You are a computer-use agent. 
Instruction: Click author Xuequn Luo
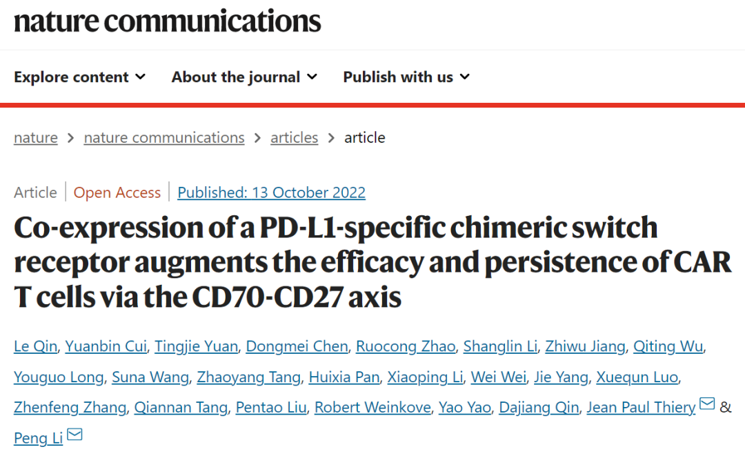[637, 377]
